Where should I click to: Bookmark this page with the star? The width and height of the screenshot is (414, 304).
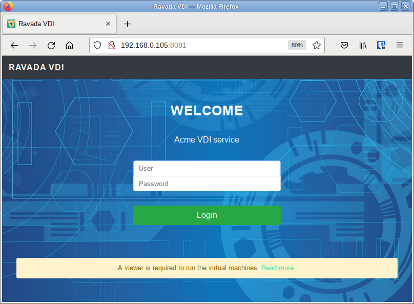(x=317, y=46)
